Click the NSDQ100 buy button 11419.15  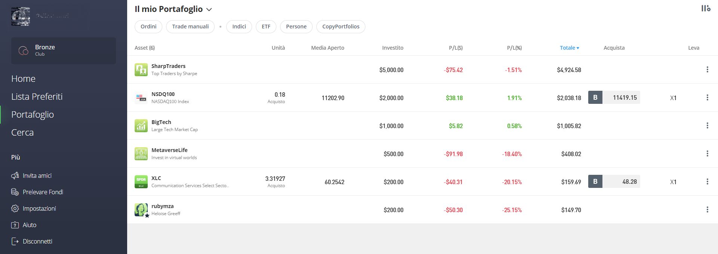pos(614,97)
